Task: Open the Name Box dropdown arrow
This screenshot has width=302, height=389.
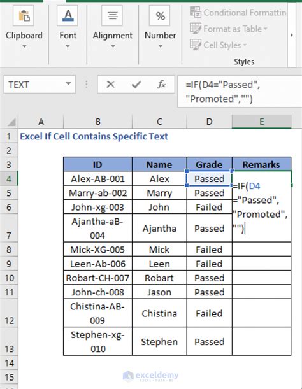Action: coord(68,84)
